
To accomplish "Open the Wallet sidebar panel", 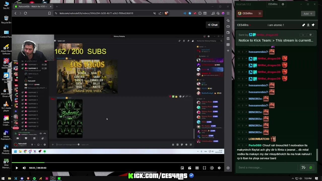I will click(x=228, y=32).
